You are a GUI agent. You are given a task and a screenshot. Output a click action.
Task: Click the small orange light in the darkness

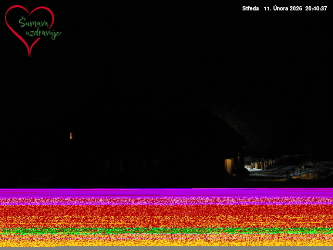pos(71,135)
